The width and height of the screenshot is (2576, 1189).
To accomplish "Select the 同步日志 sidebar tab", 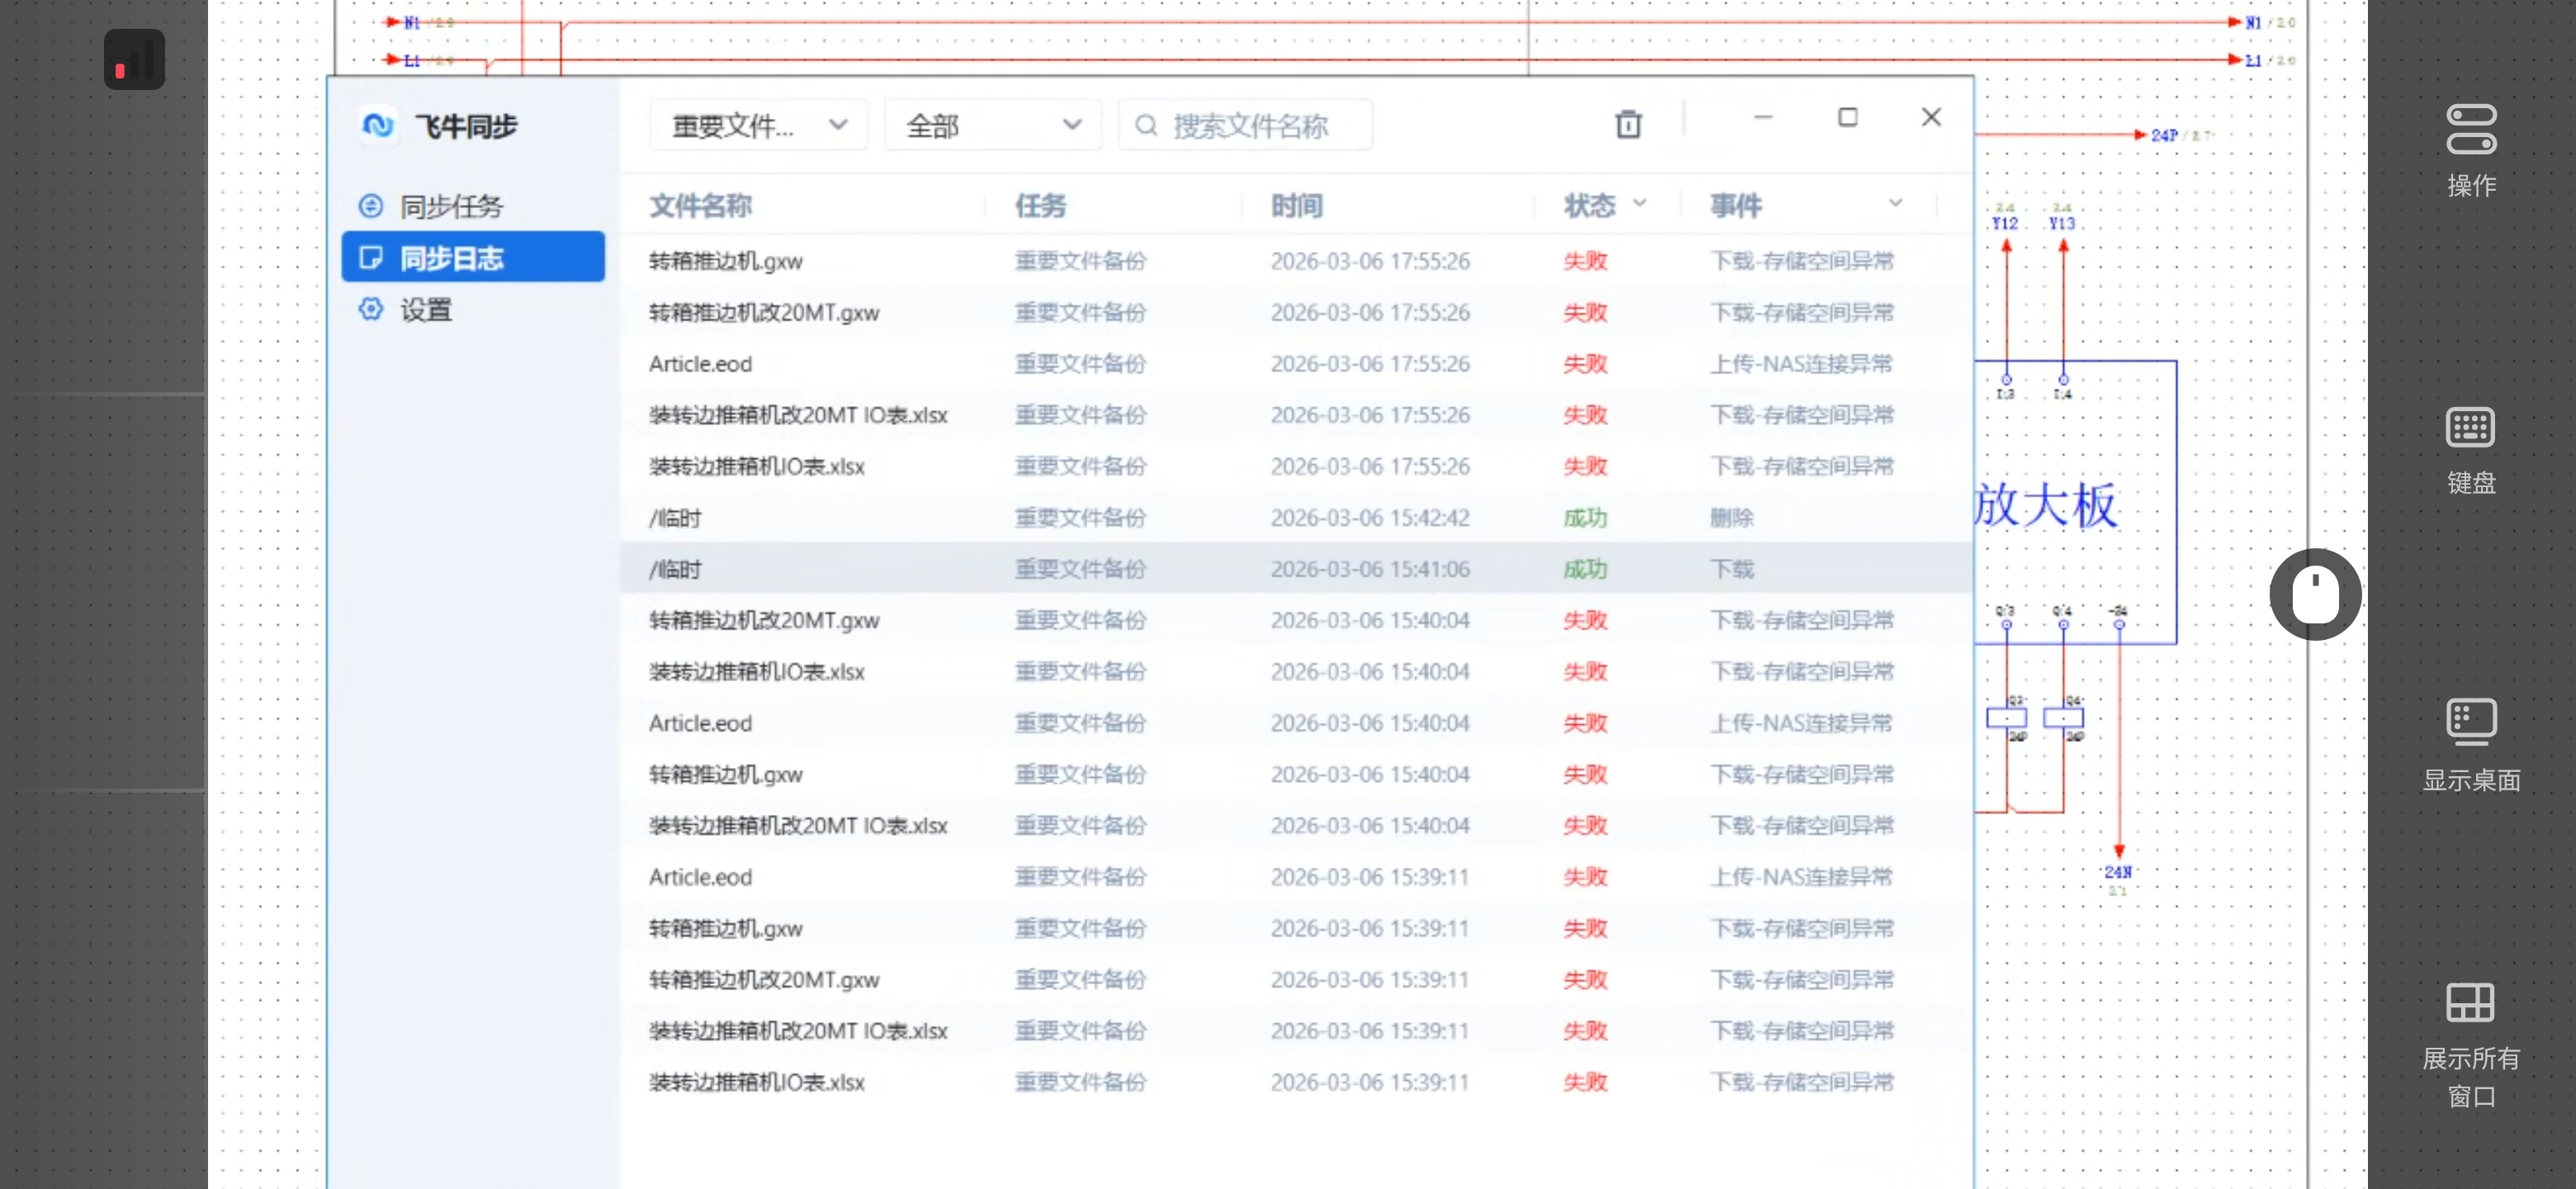I will (x=472, y=258).
